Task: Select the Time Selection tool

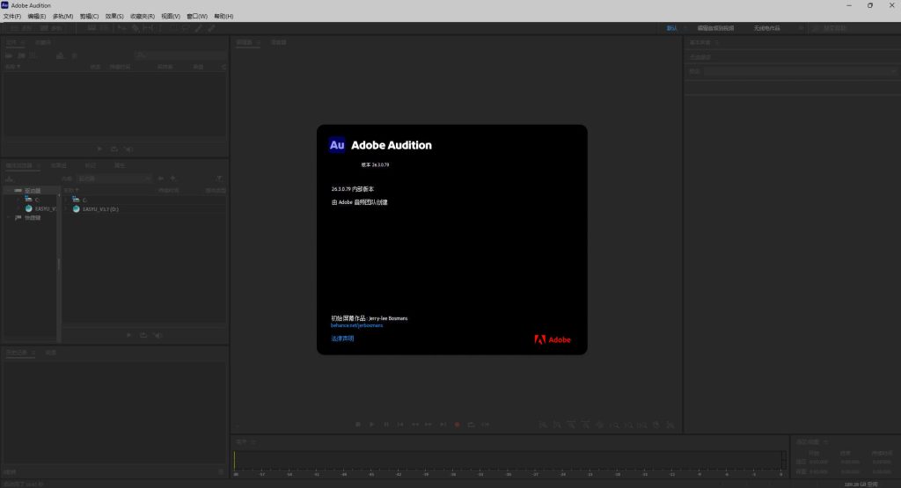Action: click(160, 28)
